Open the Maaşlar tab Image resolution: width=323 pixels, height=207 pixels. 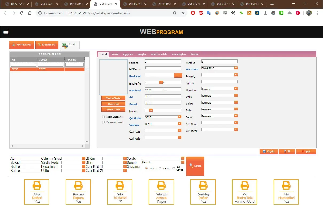[142, 54]
